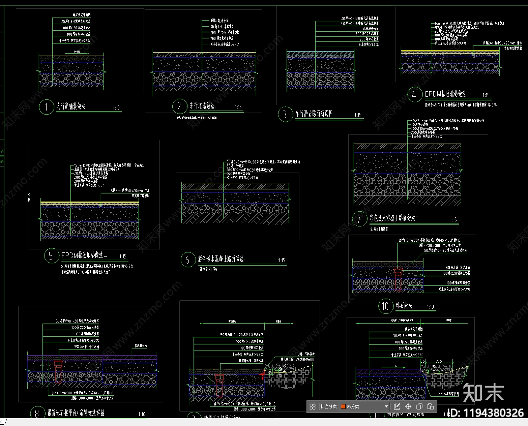Click the numbered circle 5 detail marker
528x426 pixels.
pos(51,256)
